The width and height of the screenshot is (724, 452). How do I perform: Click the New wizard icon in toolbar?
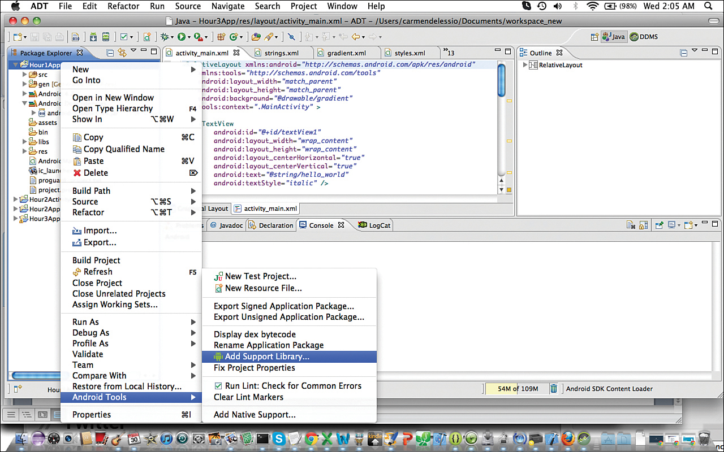click(18, 37)
